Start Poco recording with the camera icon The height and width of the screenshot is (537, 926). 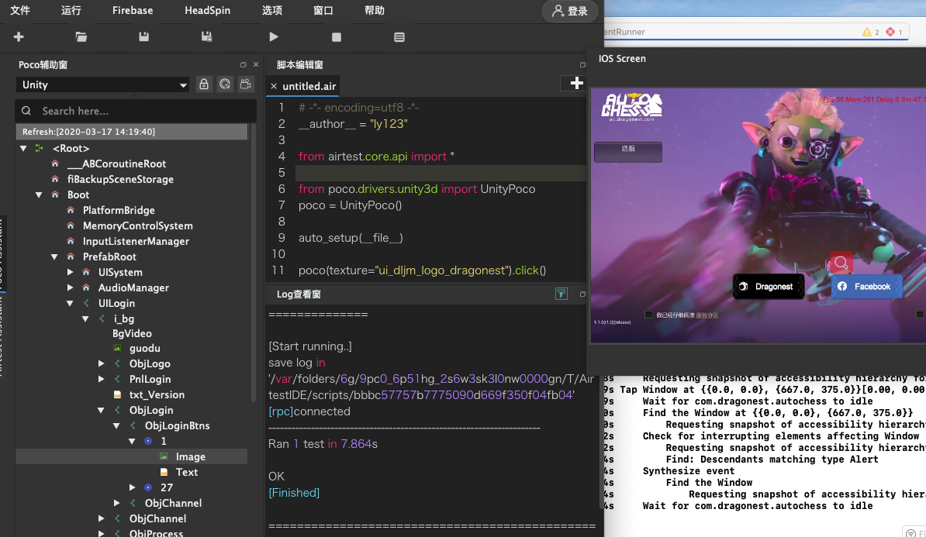246,84
